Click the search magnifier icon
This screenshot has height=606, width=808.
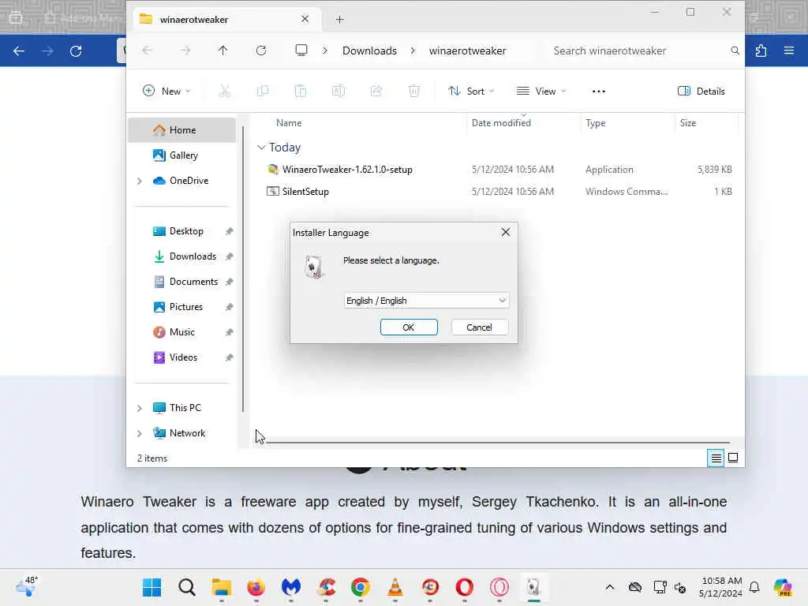click(735, 50)
